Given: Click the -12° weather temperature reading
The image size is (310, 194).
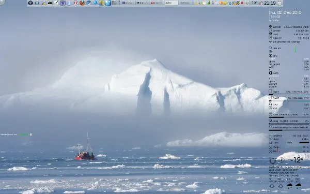Looking at the screenshot, I should coord(297,160).
